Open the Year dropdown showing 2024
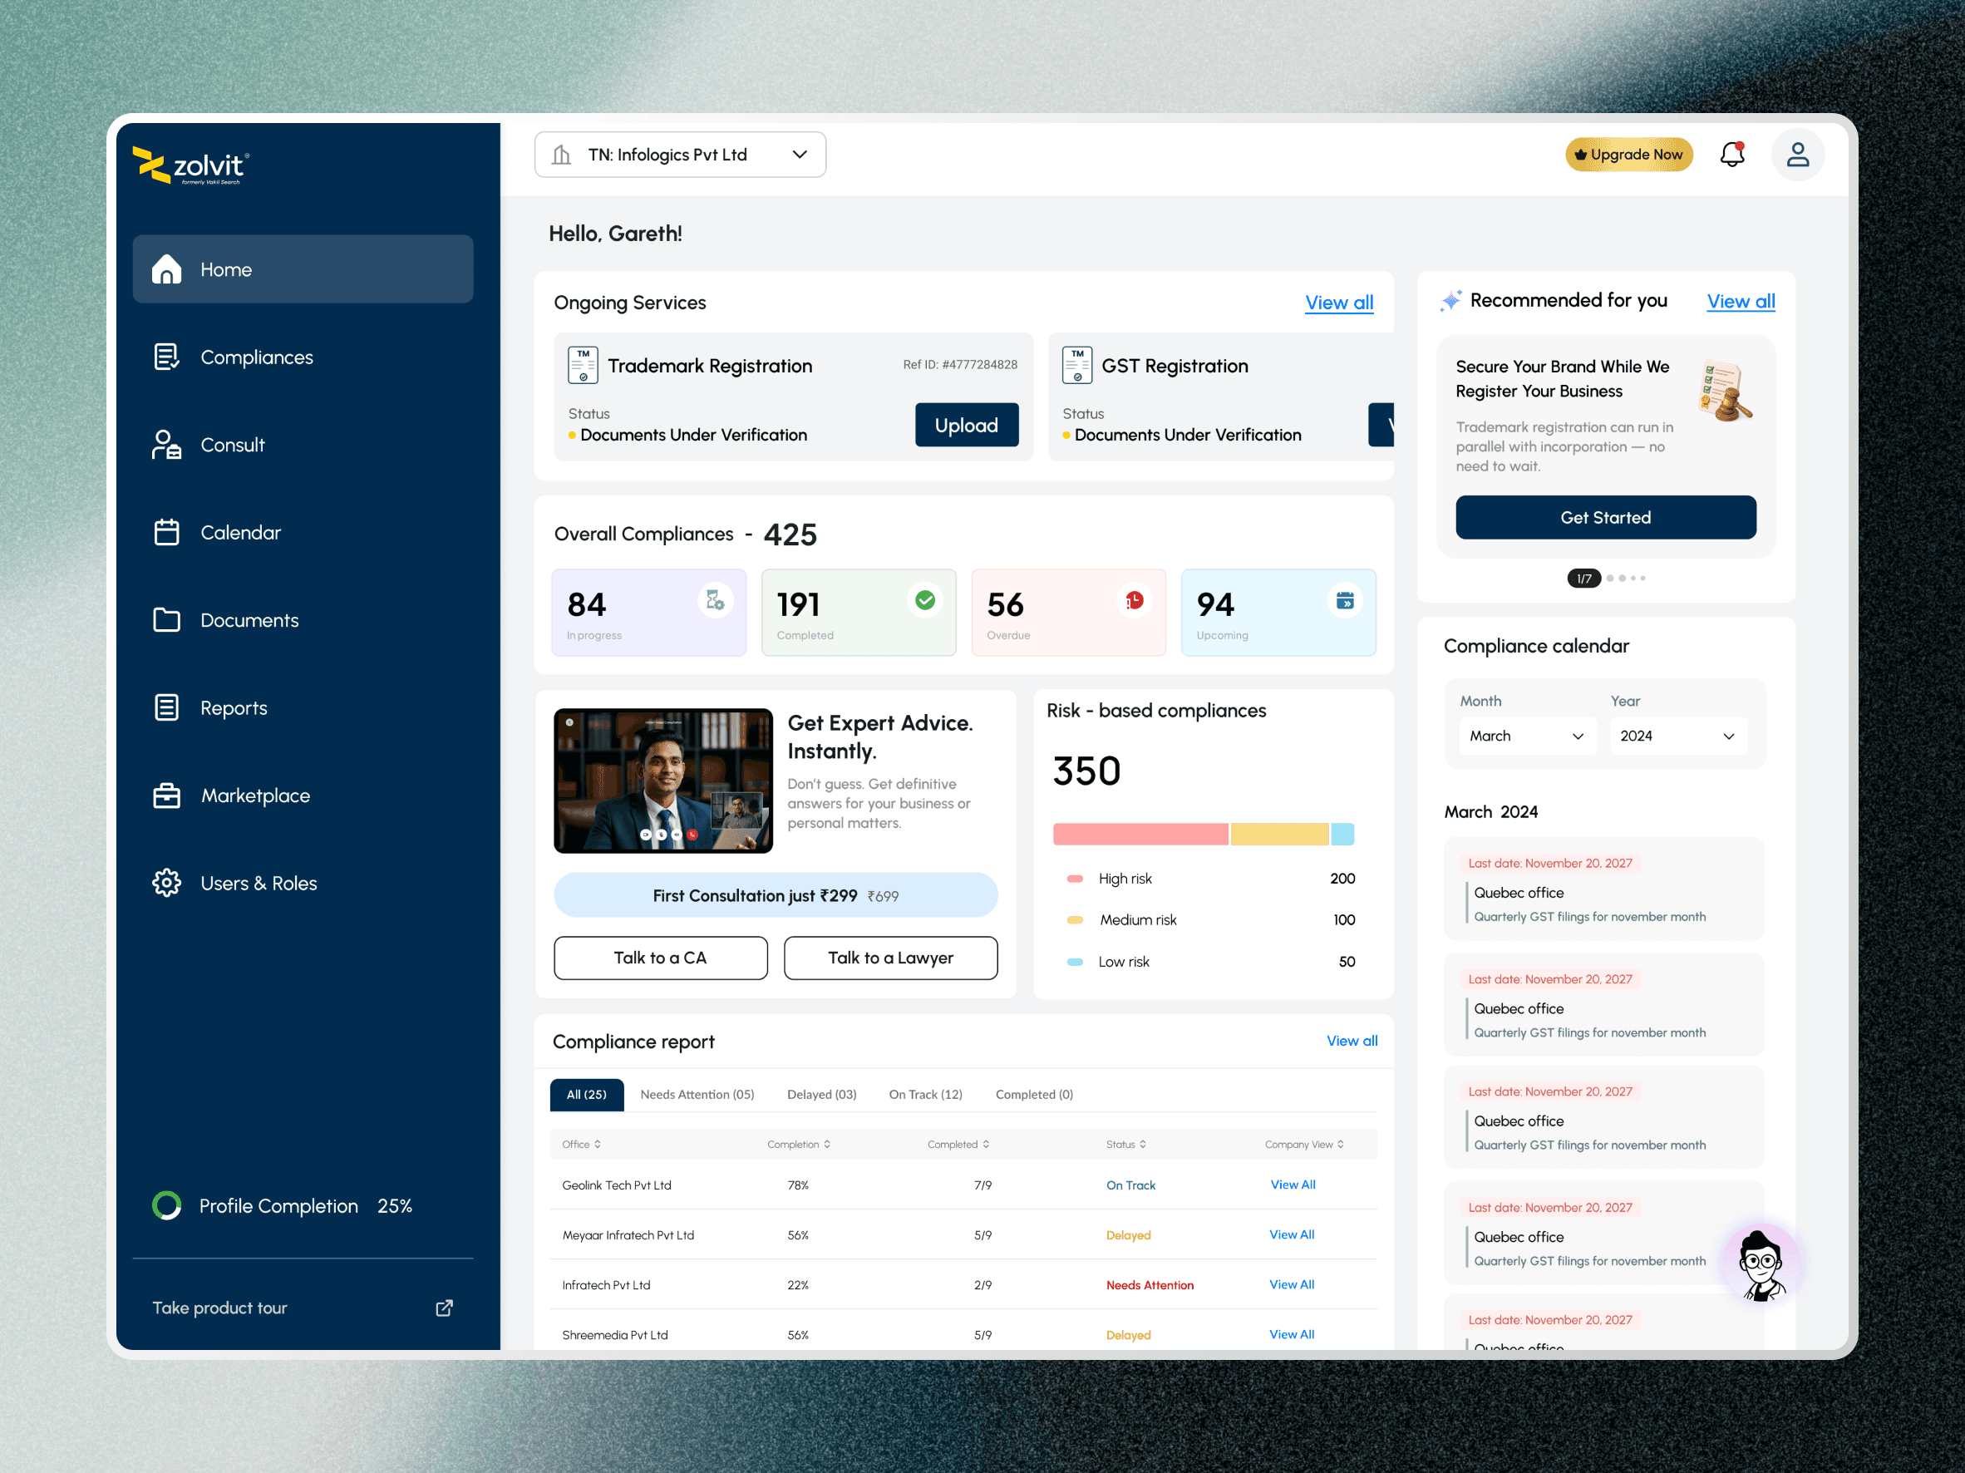This screenshot has height=1473, width=1965. tap(1677, 736)
